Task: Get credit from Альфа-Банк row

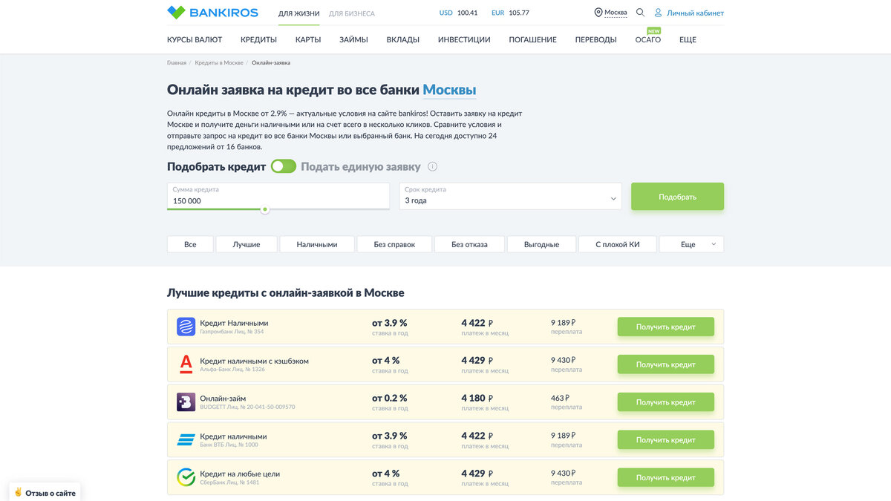Action: tap(666, 364)
